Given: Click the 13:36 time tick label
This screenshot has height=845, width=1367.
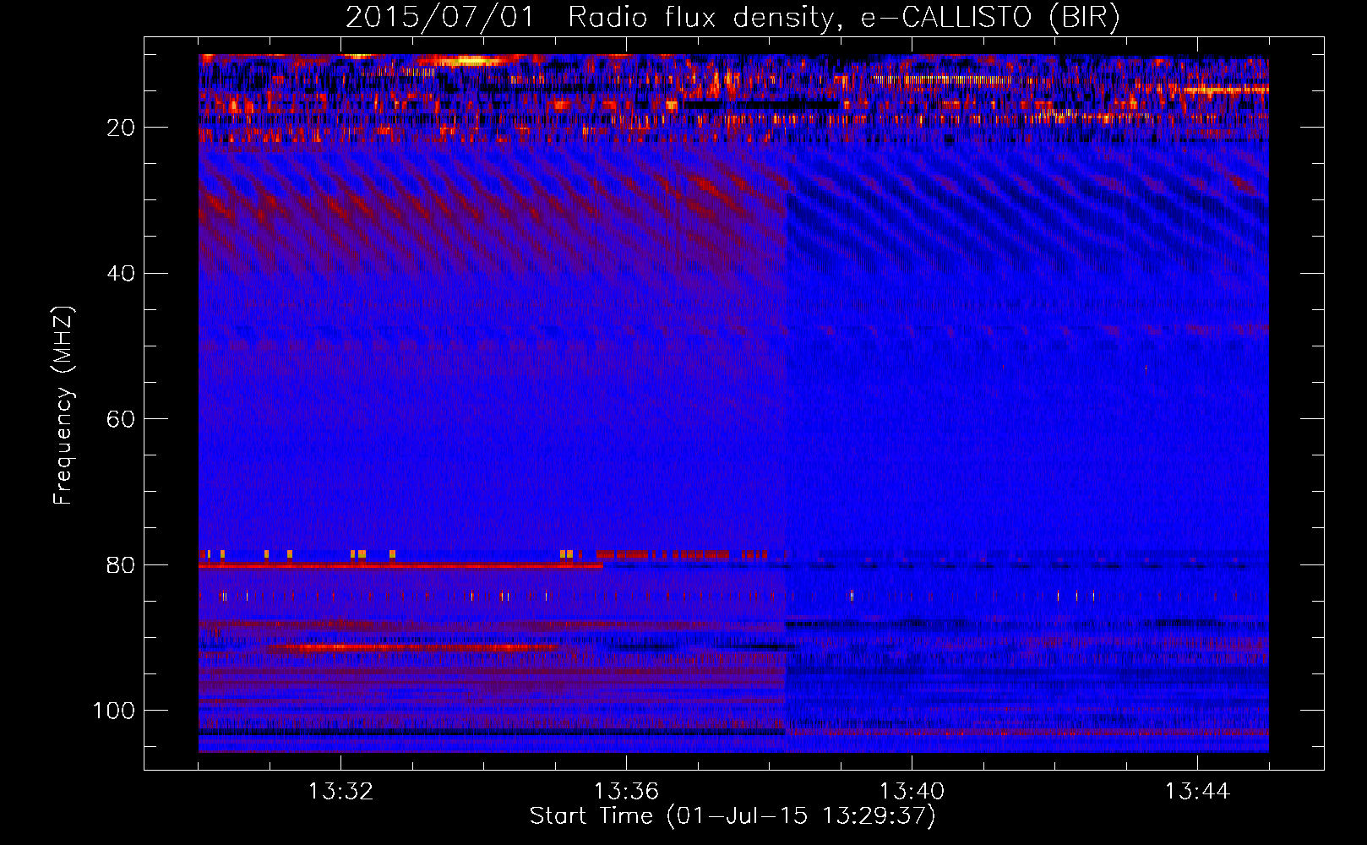Looking at the screenshot, I should point(626,792).
